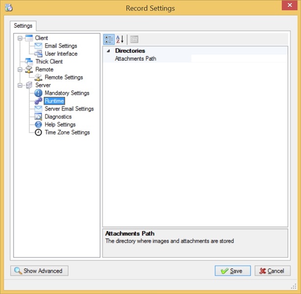
Task: Open Time Zone Settings in the tree
Action: [67, 132]
